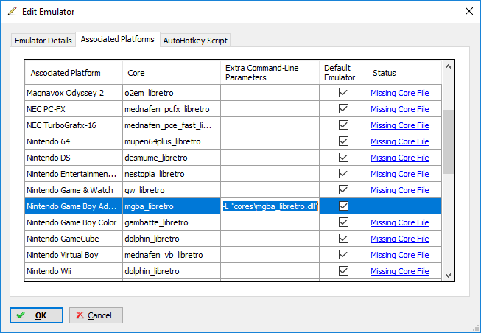Click the Cancel button
This screenshot has width=481, height=333.
[x=96, y=315]
